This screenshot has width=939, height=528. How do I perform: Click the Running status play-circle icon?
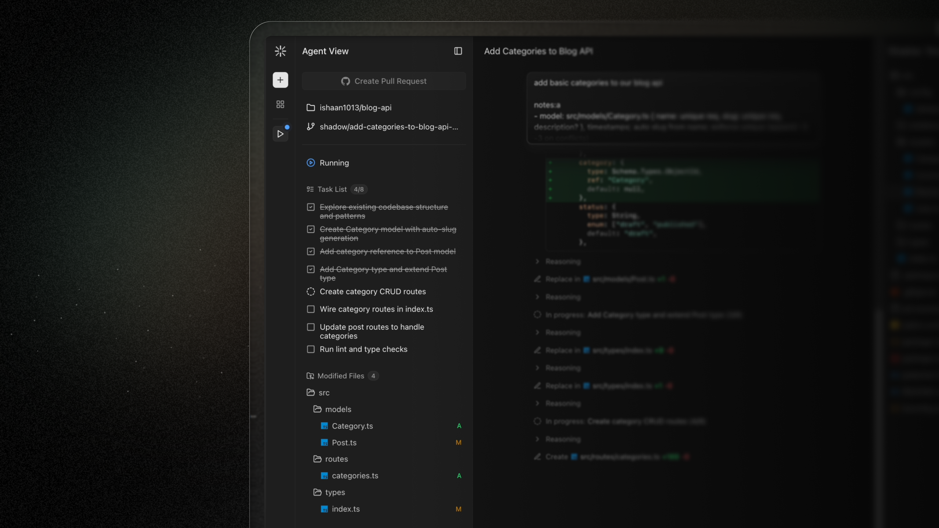click(311, 162)
